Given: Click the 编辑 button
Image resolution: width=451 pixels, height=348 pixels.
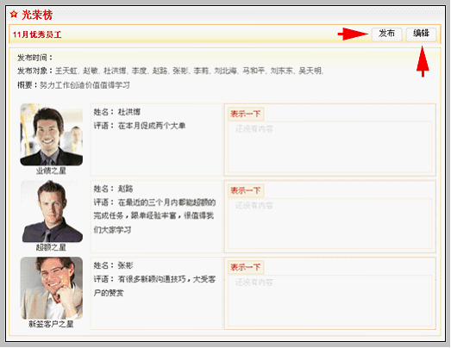Looking at the screenshot, I should pos(421,34).
